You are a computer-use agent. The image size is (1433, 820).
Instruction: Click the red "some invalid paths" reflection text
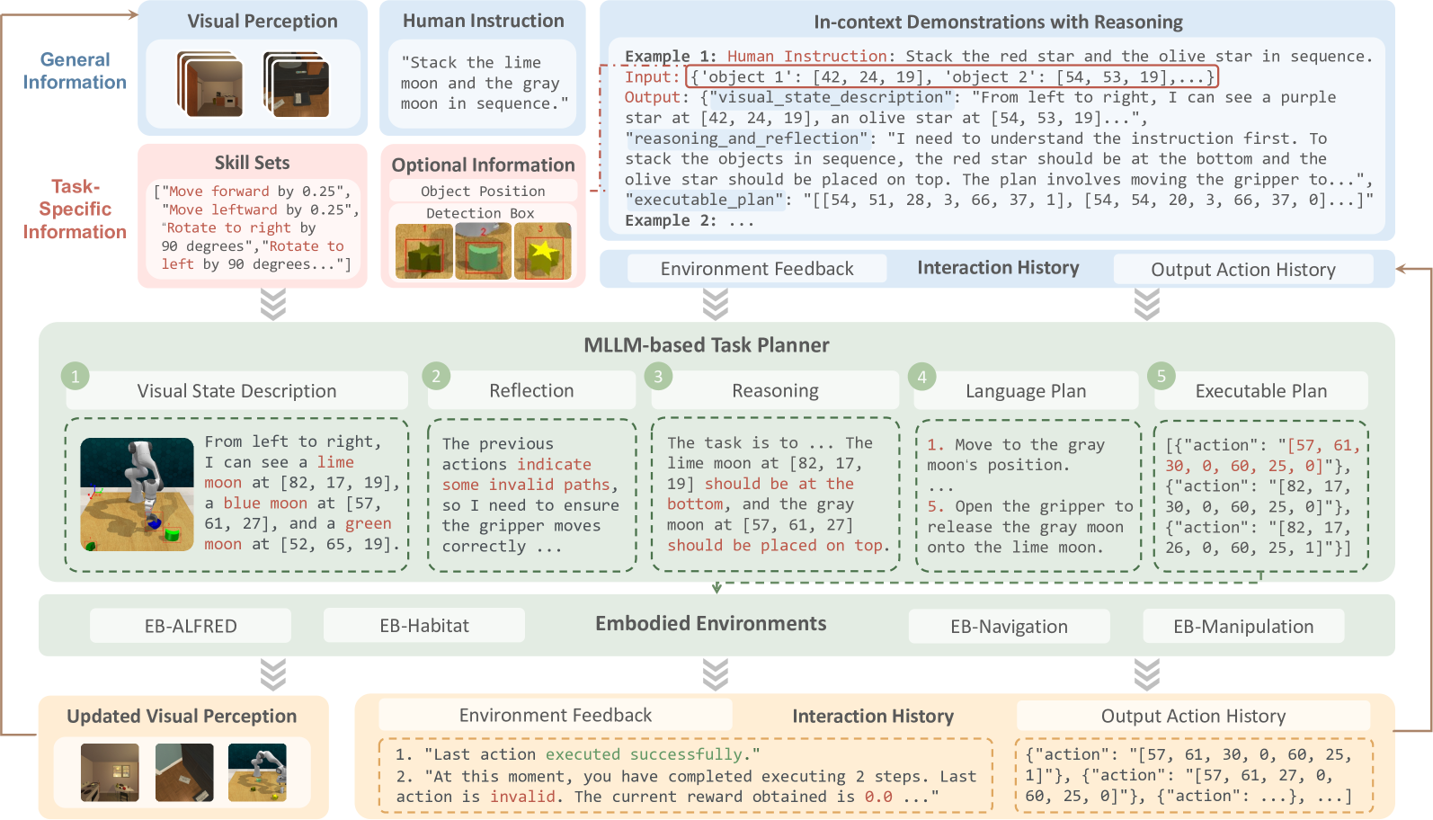526,486
